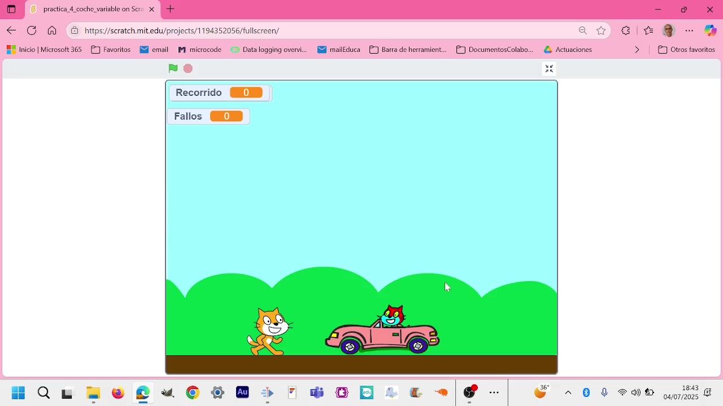Add this page to favorites with star

(x=601, y=30)
